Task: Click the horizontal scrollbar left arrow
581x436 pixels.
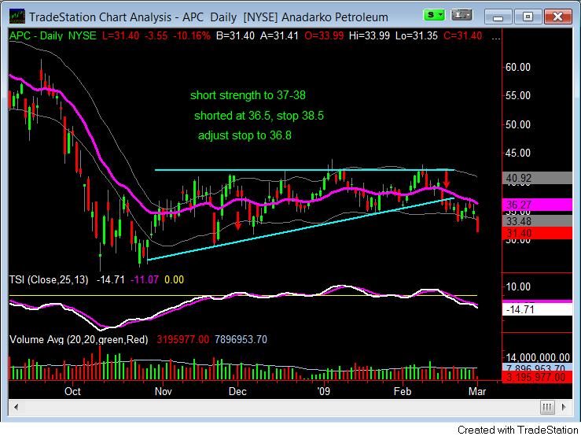Action: [16, 407]
